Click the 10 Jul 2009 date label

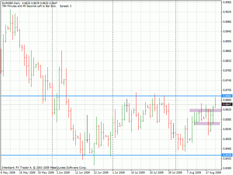(138, 173)
